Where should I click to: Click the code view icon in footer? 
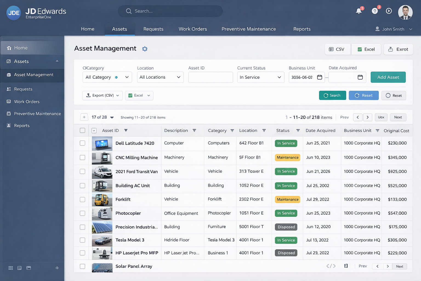[x=331, y=266]
